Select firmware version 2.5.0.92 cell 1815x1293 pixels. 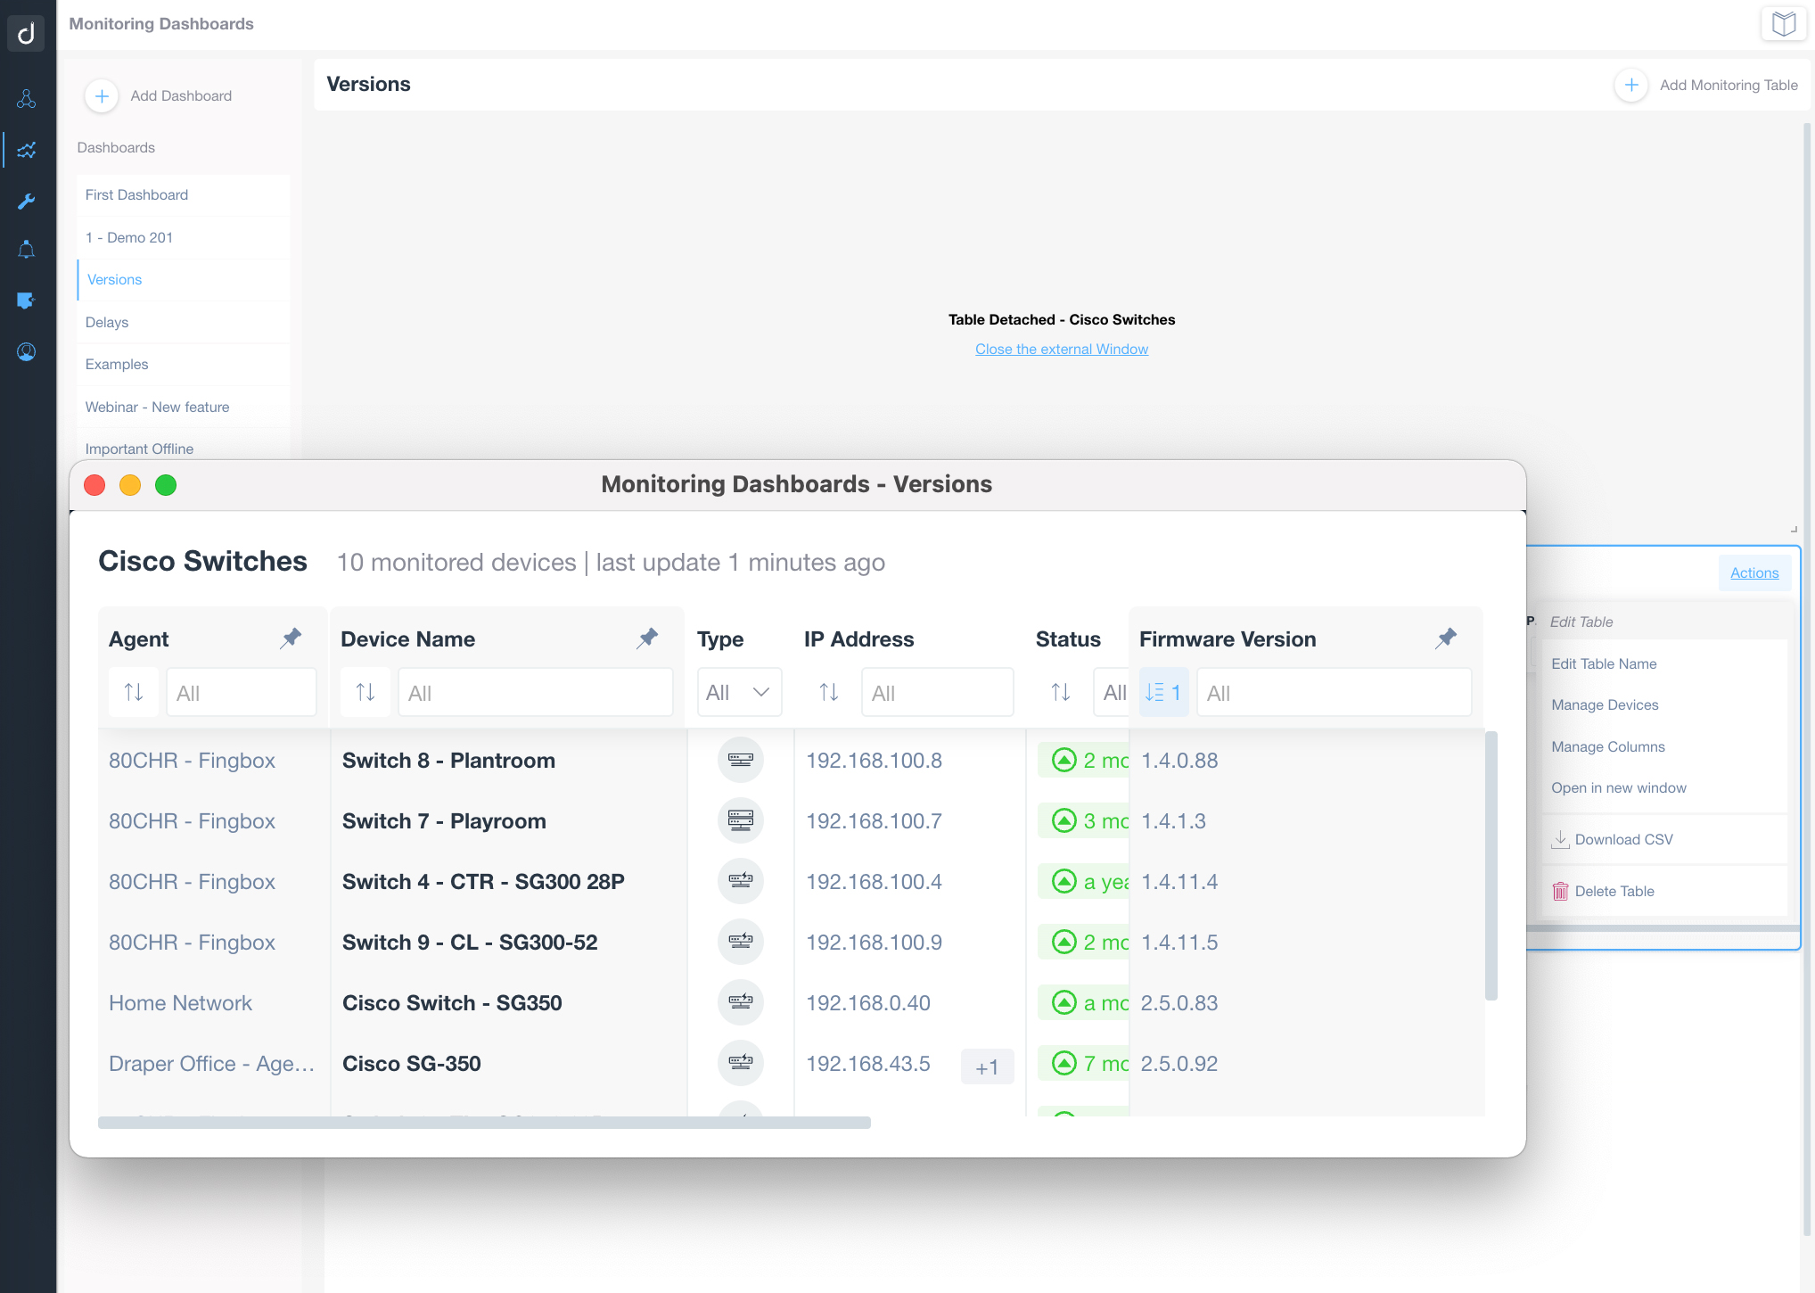tap(1179, 1063)
